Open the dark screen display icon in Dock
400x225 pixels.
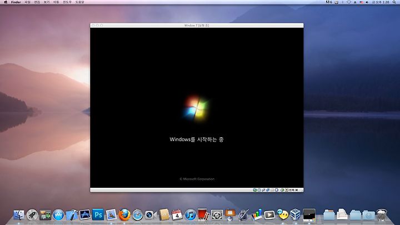309,215
